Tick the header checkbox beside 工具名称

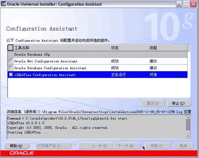pos(10,48)
